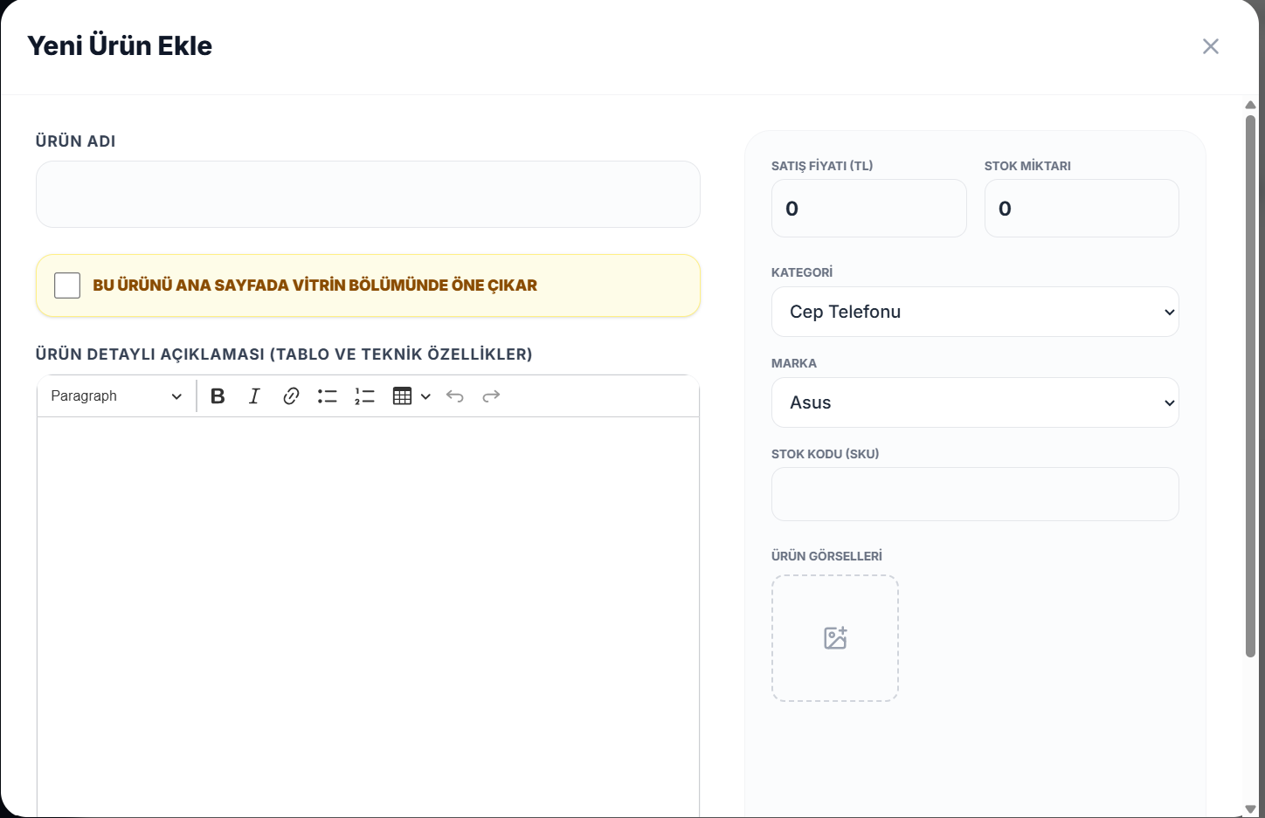
Task: Close the Yeni Ürün Ekle dialog
Action: coord(1210,46)
